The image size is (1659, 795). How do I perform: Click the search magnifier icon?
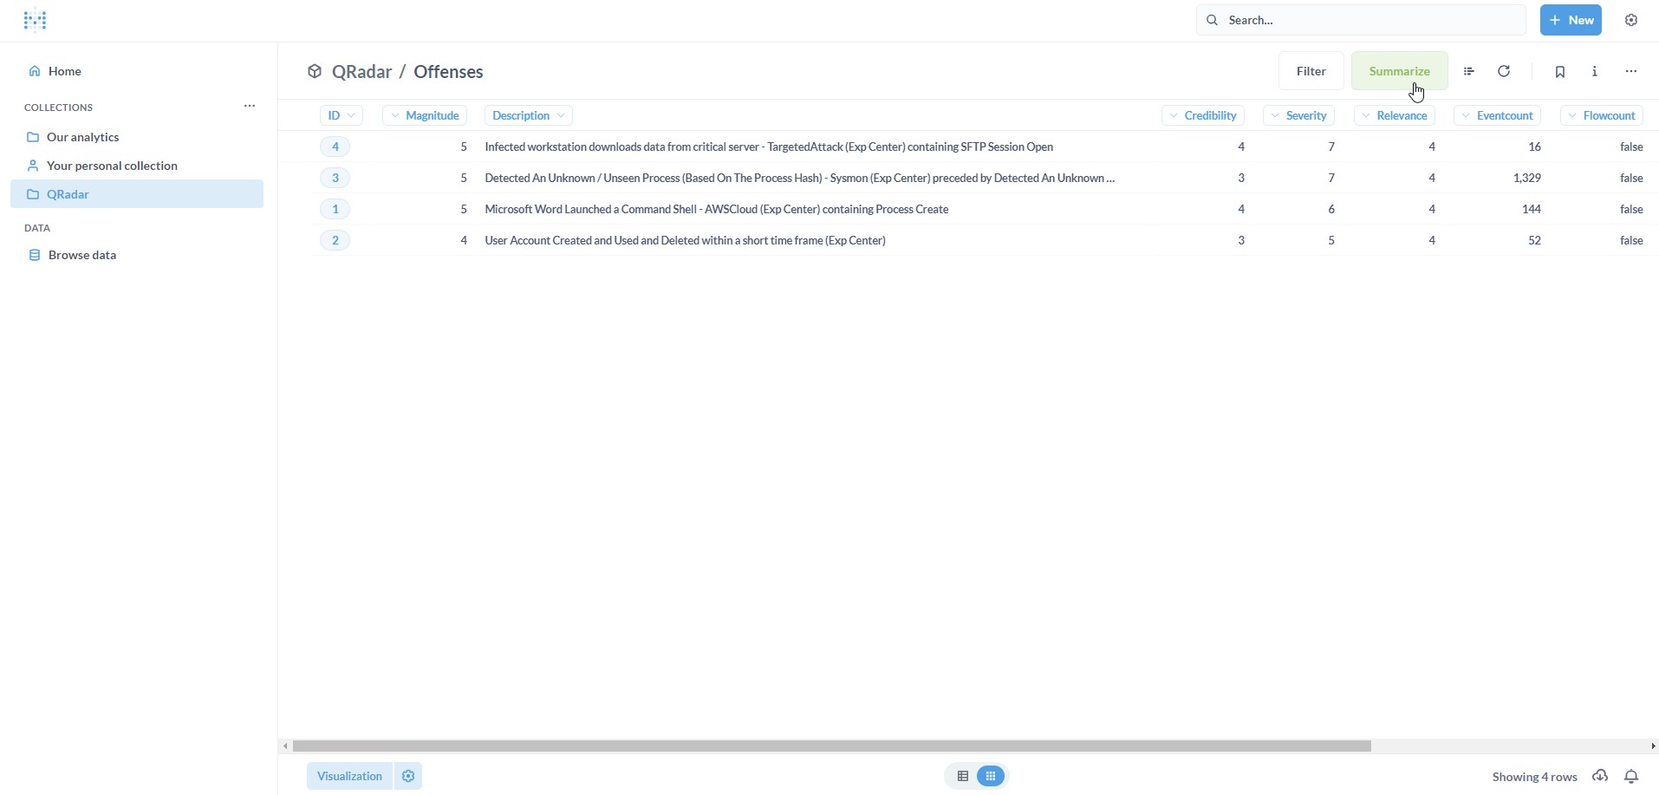tap(1212, 20)
